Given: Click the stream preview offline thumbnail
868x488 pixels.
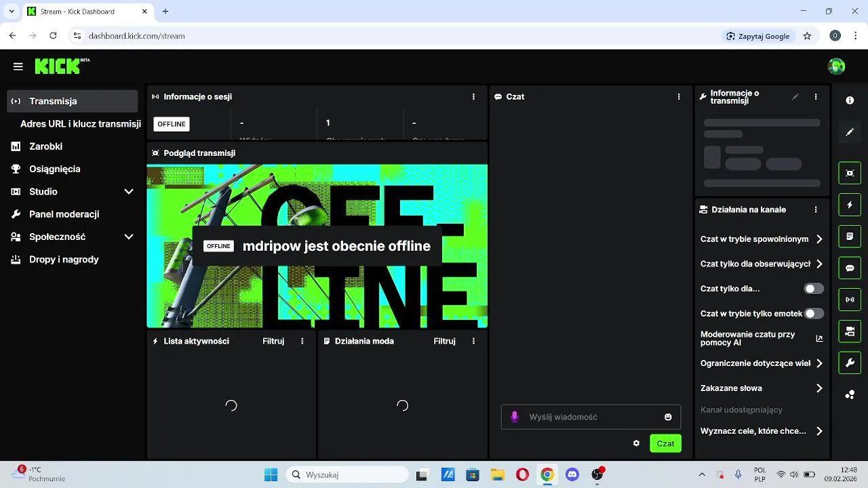Looking at the screenshot, I should point(317,246).
